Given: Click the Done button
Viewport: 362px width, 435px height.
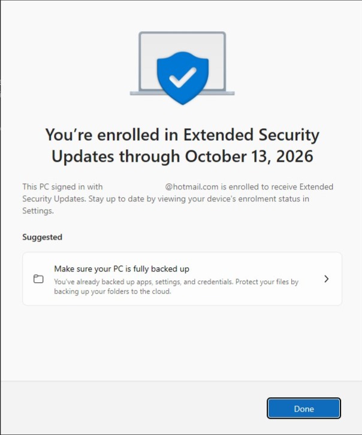Looking at the screenshot, I should pos(304,409).
